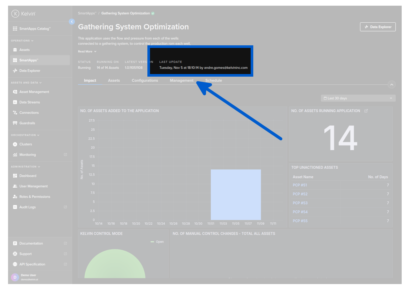Collapse the sidebar with the arrow toggle
This screenshot has width=410, height=290.
tap(72, 22)
